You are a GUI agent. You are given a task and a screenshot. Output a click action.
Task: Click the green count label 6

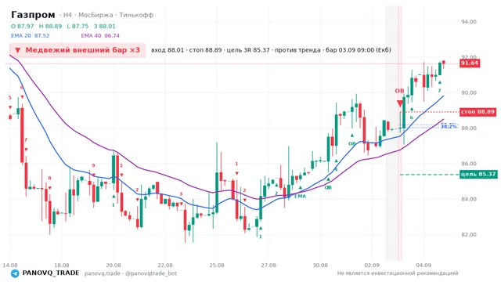pyautogui.click(x=412, y=117)
